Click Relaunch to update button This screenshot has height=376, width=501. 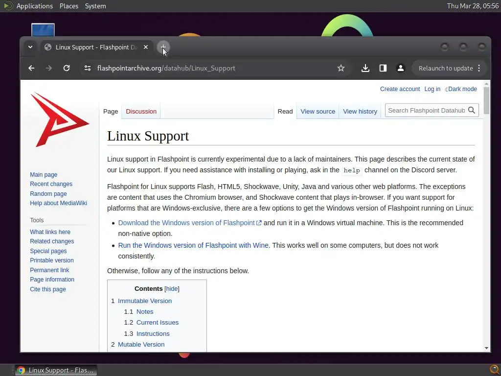pos(446,68)
